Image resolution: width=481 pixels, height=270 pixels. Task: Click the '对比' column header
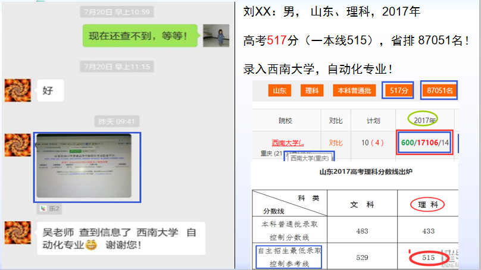click(x=336, y=121)
